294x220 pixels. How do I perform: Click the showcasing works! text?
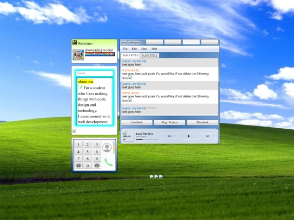pos(99,50)
